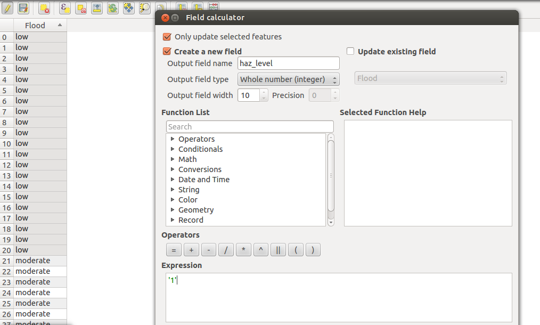Image resolution: width=540 pixels, height=325 pixels.
Task: Click the Selected Function Help panel
Action: 428,173
